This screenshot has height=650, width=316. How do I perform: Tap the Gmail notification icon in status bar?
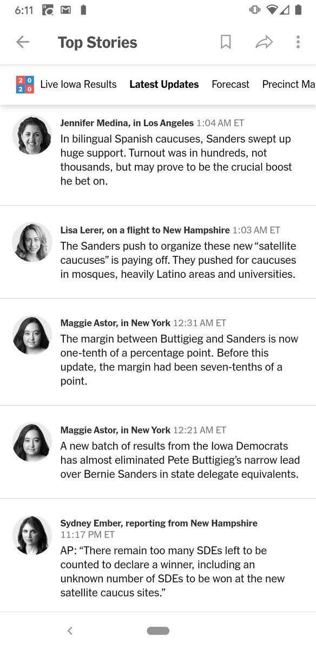coord(65,10)
